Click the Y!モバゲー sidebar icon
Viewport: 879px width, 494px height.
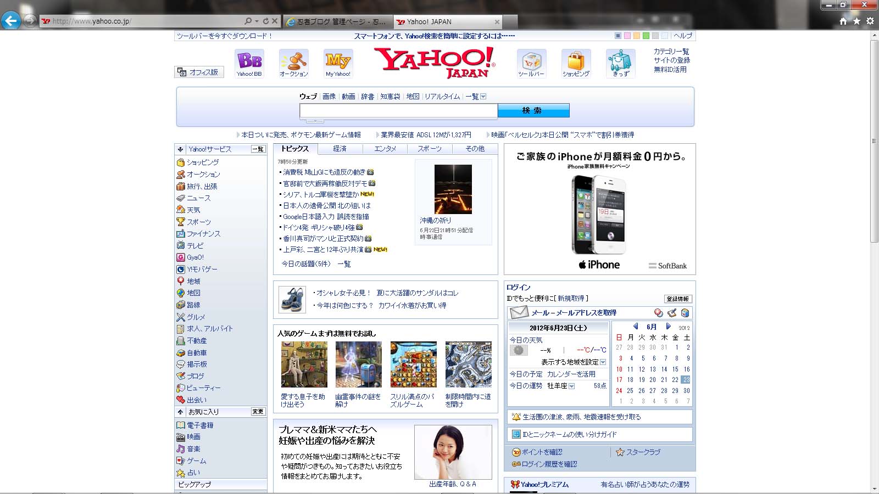pos(180,270)
